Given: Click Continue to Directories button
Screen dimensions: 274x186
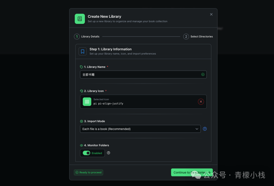Looking at the screenshot, I should pos(192,172).
